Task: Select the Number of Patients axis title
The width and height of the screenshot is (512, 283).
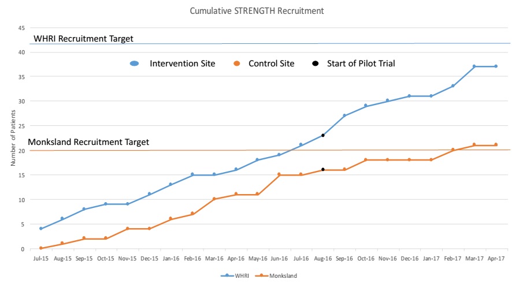Action: pos(13,139)
